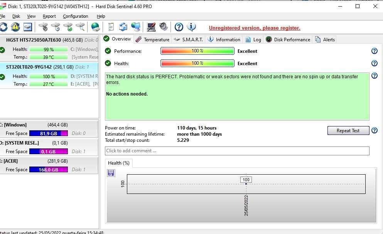This screenshot has width=383, height=234.
Task: Click the laptop with pen toolbar icon
Action: pos(151,27)
